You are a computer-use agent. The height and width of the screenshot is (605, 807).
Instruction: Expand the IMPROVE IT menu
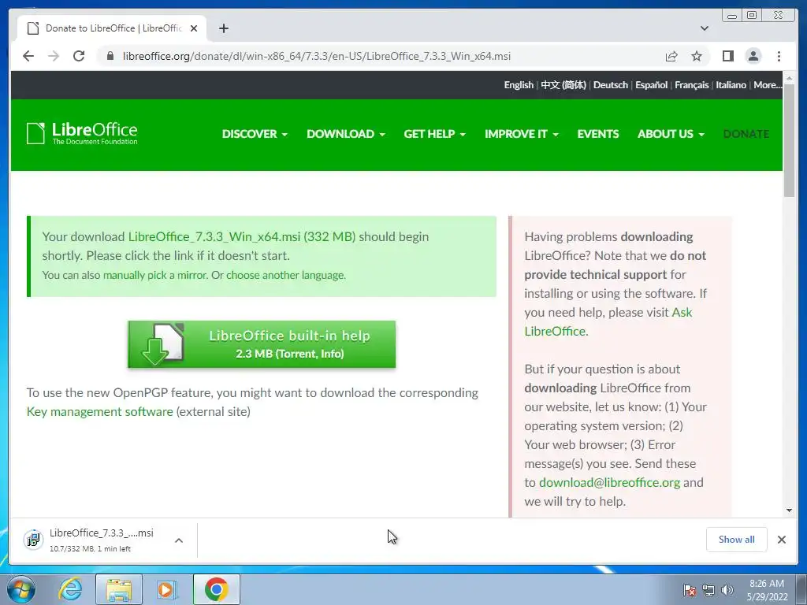pyautogui.click(x=522, y=134)
